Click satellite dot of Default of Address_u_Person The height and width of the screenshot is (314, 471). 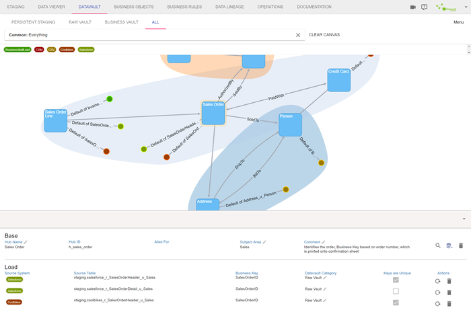click(286, 190)
